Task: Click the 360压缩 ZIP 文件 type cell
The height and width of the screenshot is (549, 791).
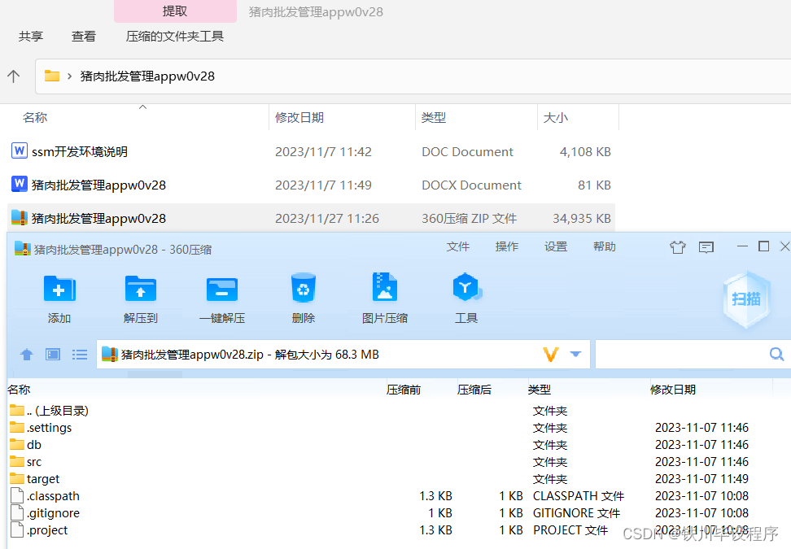Action: [470, 218]
